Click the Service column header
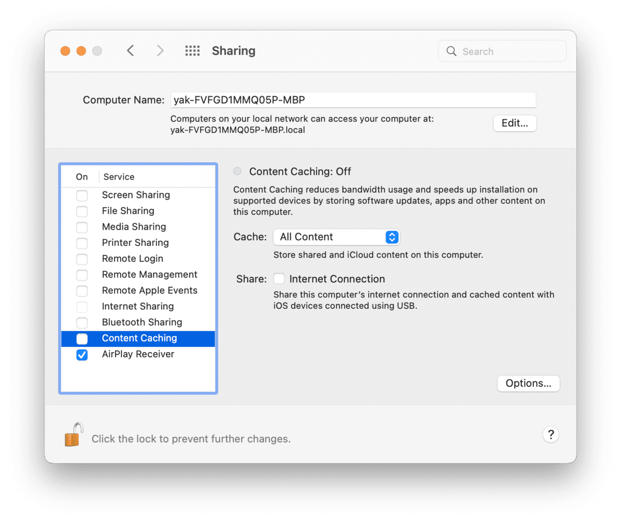The width and height of the screenshot is (621, 522). coord(119,177)
